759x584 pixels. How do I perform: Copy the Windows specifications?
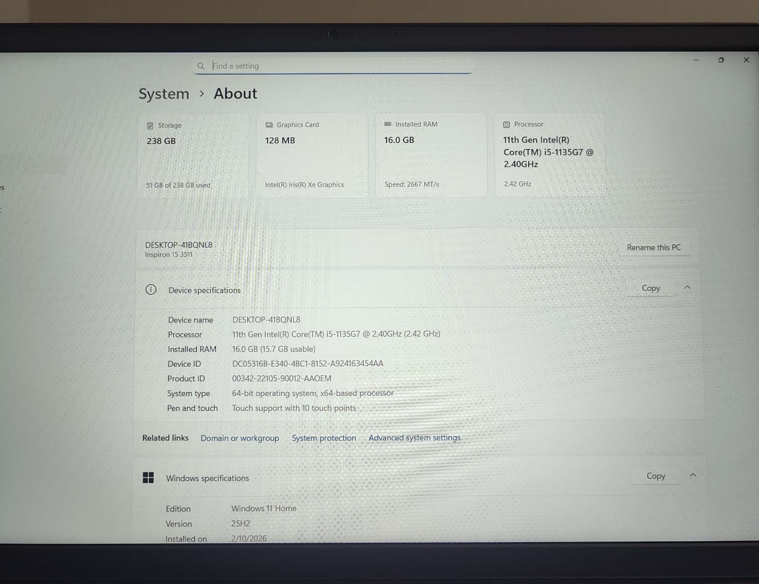click(x=656, y=476)
